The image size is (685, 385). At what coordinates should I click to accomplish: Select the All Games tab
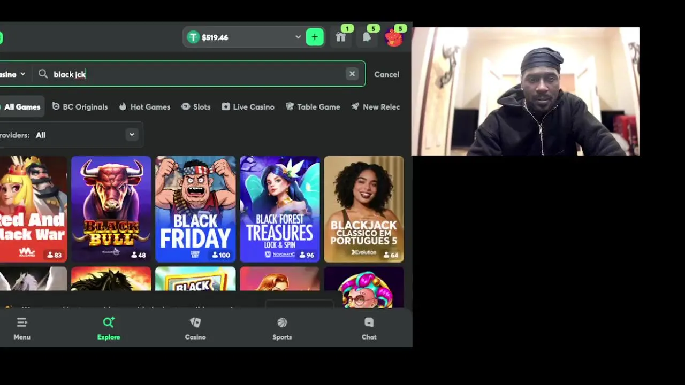pyautogui.click(x=21, y=107)
